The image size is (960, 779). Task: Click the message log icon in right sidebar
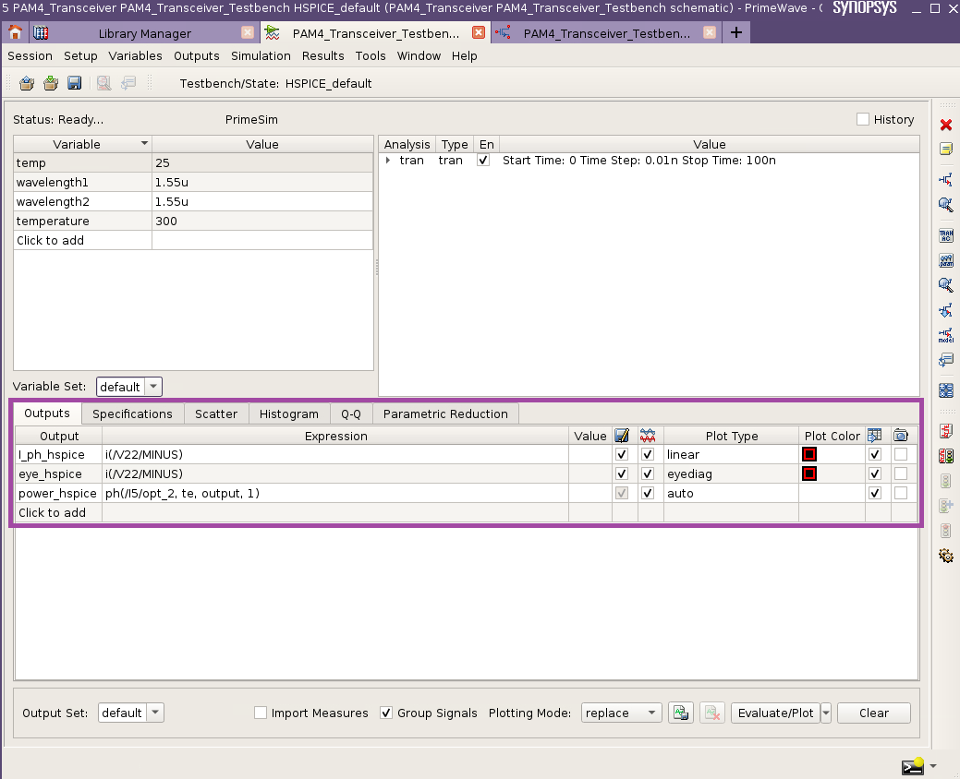pos(946,360)
